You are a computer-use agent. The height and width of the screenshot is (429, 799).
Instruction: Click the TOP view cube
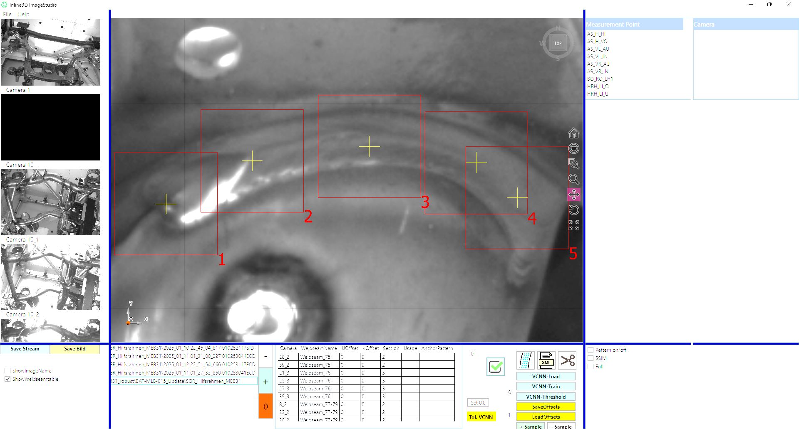pos(558,43)
